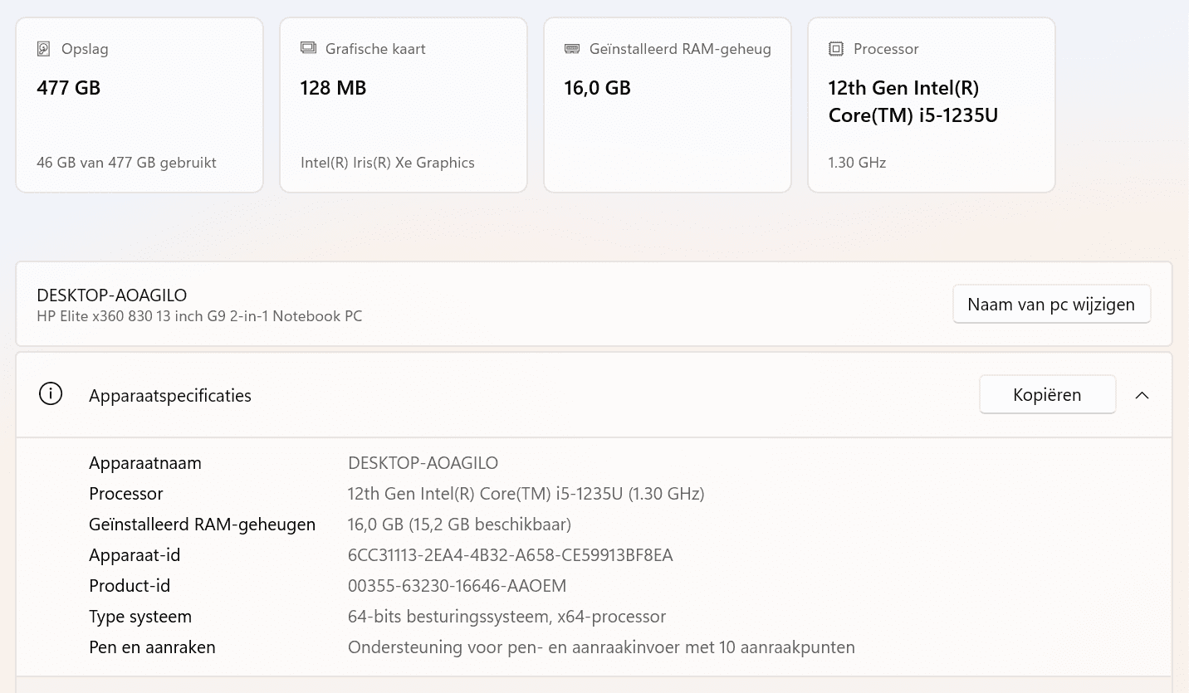Click the device ID value 6CC31113-2EA4-4B32-A658-CE59913BF8EA
The height and width of the screenshot is (693, 1189).
[x=511, y=555]
